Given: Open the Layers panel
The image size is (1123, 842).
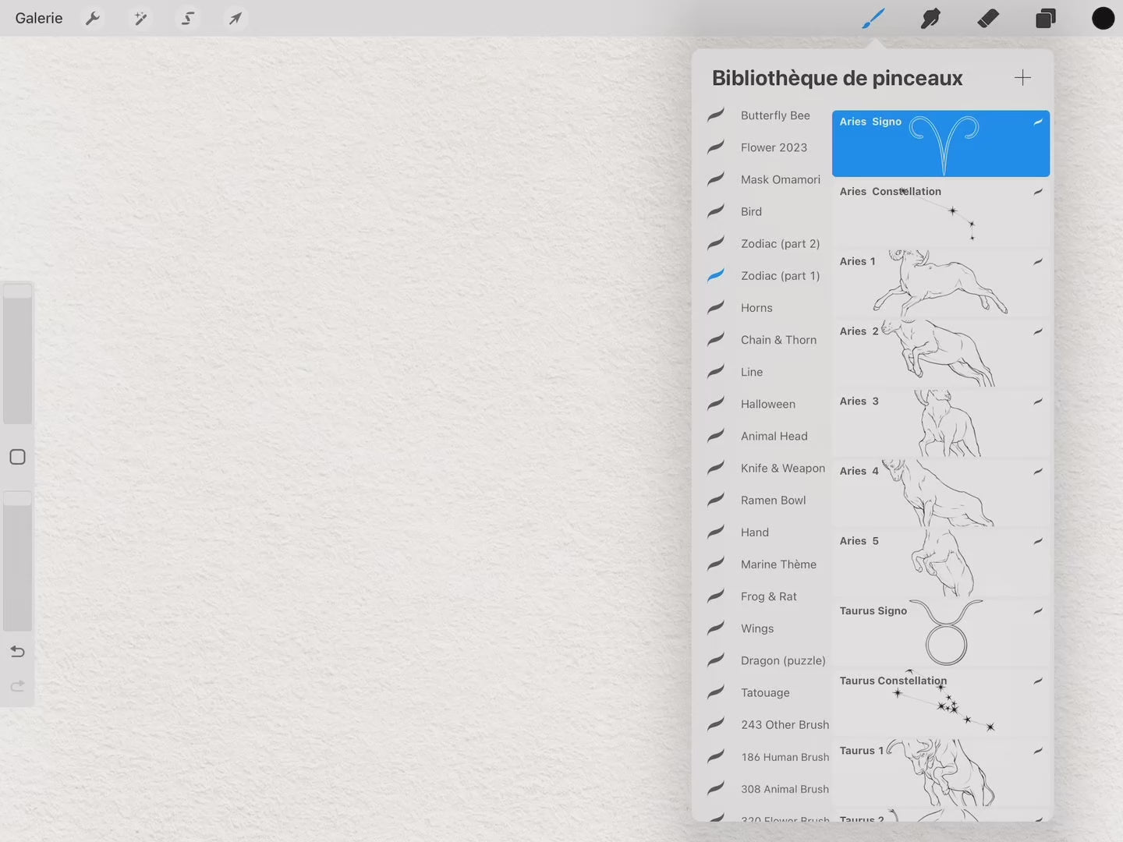Looking at the screenshot, I should click(1045, 18).
